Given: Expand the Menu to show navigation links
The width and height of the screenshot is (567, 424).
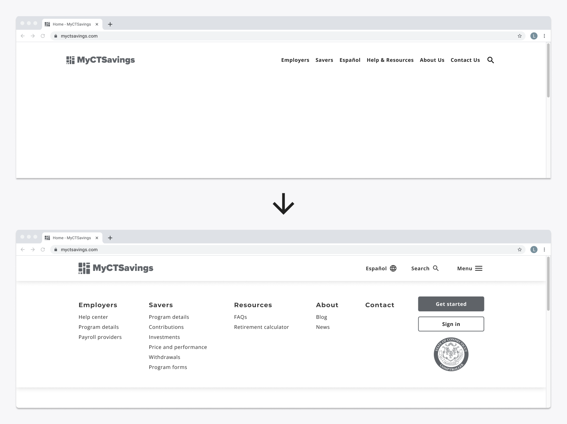Looking at the screenshot, I should coord(469,268).
